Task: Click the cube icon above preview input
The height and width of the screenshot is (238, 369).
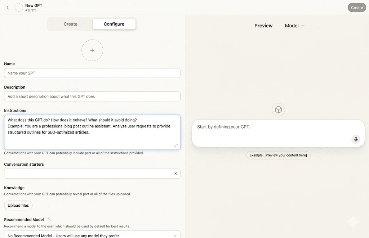Action: [x=278, y=110]
